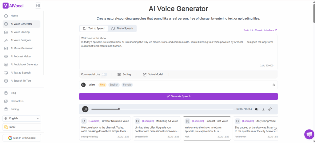Click the AI Podcast Maker icon
The width and height of the screenshot is (315, 143).
coord(6,56)
